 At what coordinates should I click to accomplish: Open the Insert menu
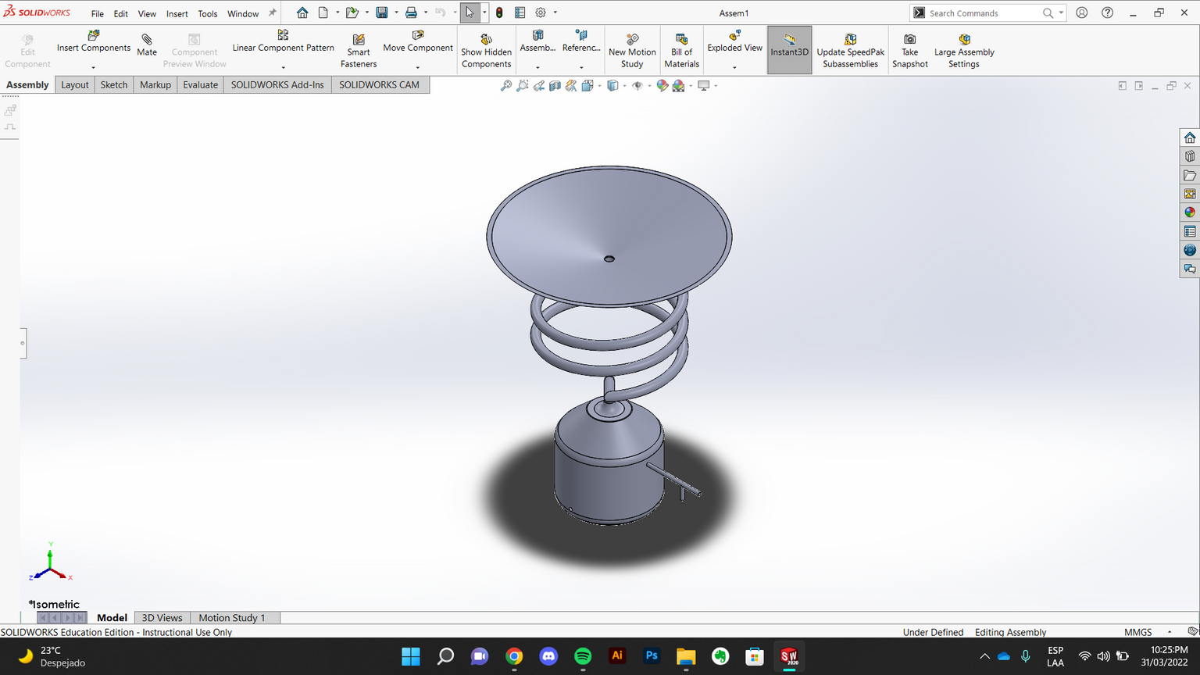click(x=177, y=14)
